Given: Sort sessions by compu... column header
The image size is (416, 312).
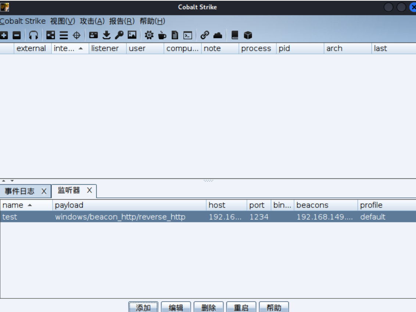Looking at the screenshot, I should (183, 48).
